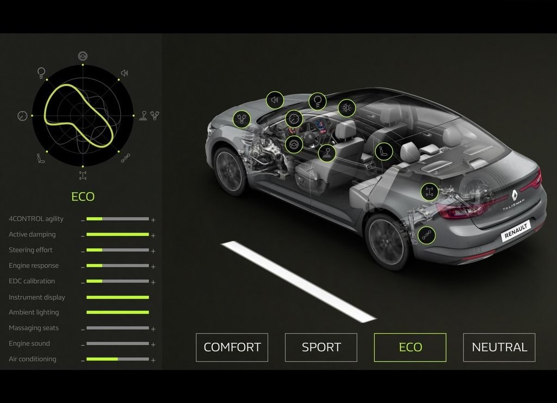Adjust the EDC calibration slider
The height and width of the screenshot is (403, 557).
point(117,281)
